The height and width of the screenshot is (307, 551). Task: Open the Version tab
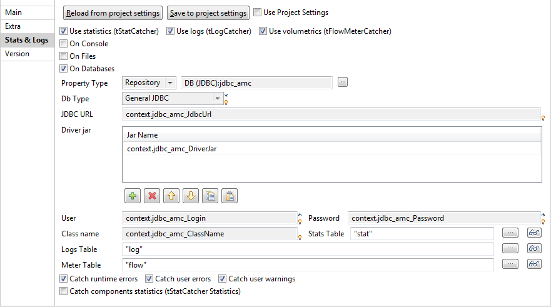click(18, 54)
